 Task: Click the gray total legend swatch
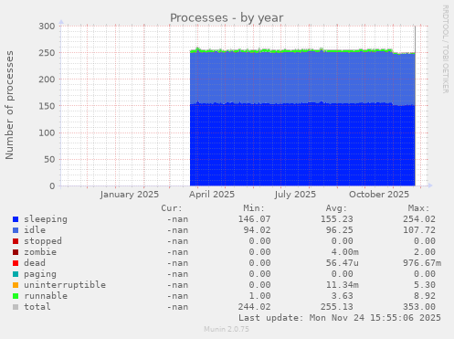coord(16,307)
